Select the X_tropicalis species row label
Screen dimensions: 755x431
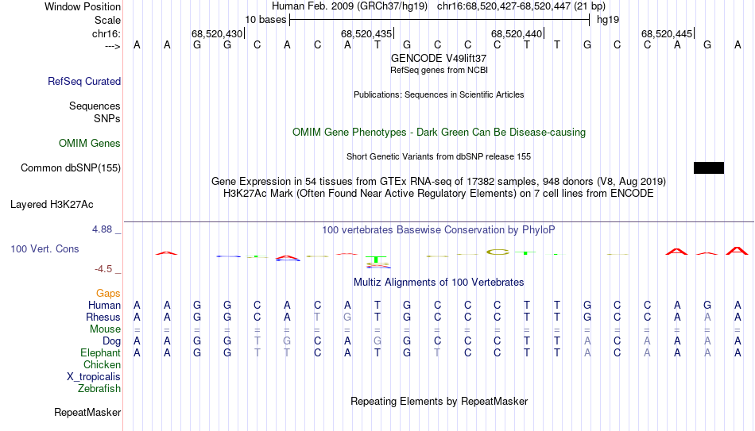(x=94, y=377)
